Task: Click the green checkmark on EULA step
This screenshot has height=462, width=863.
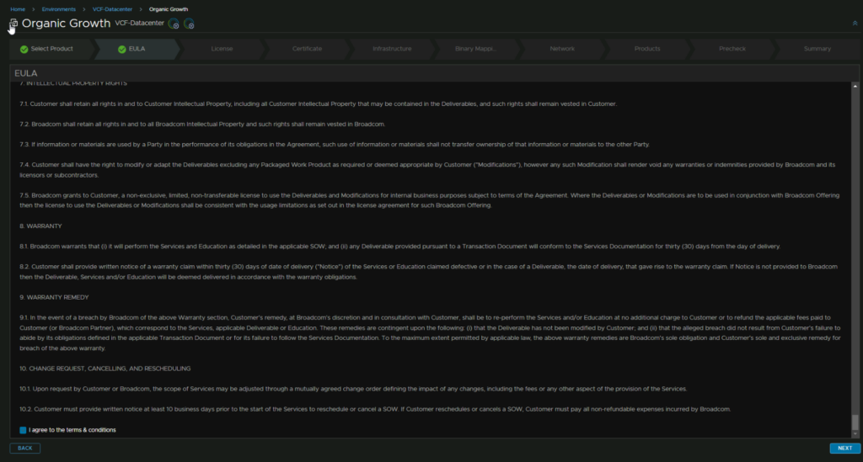Action: pyautogui.click(x=121, y=49)
